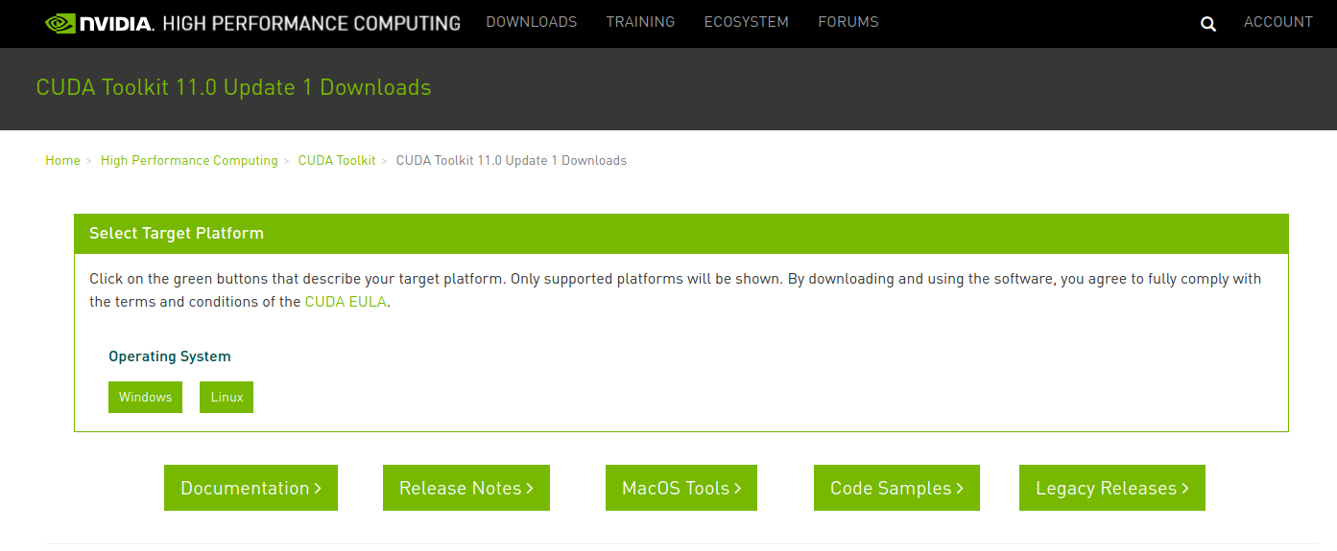1337x551 pixels.
Task: Open the Legacy Releases button
Action: (x=1112, y=488)
